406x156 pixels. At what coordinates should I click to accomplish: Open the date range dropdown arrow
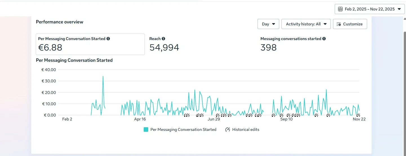click(399, 9)
